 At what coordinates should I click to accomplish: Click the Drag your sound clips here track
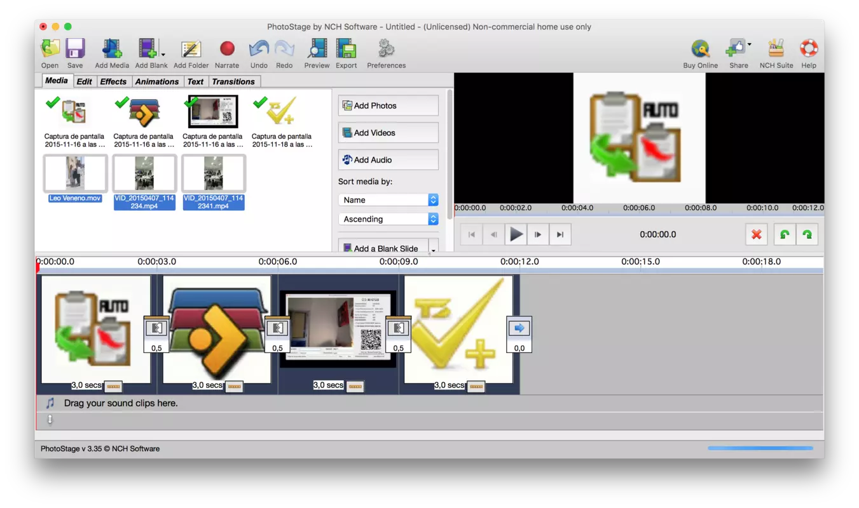click(x=430, y=403)
